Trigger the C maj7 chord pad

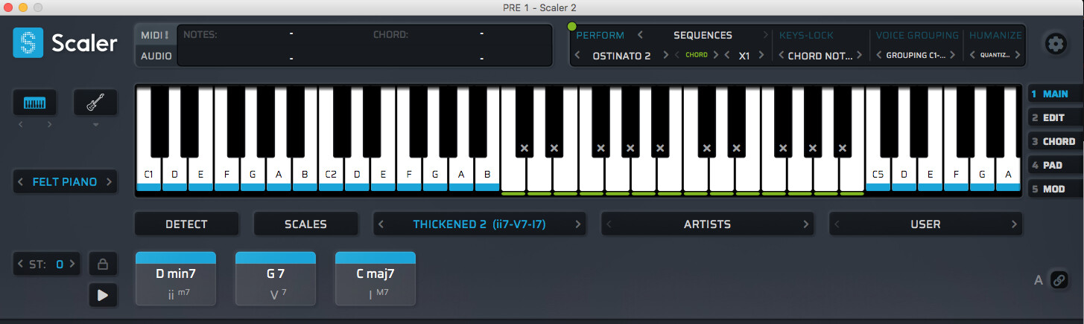click(375, 279)
